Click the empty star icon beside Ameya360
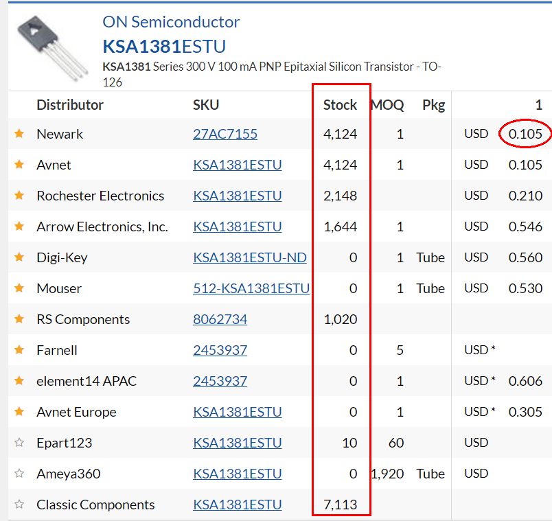This screenshot has height=521, width=552. pyautogui.click(x=19, y=474)
